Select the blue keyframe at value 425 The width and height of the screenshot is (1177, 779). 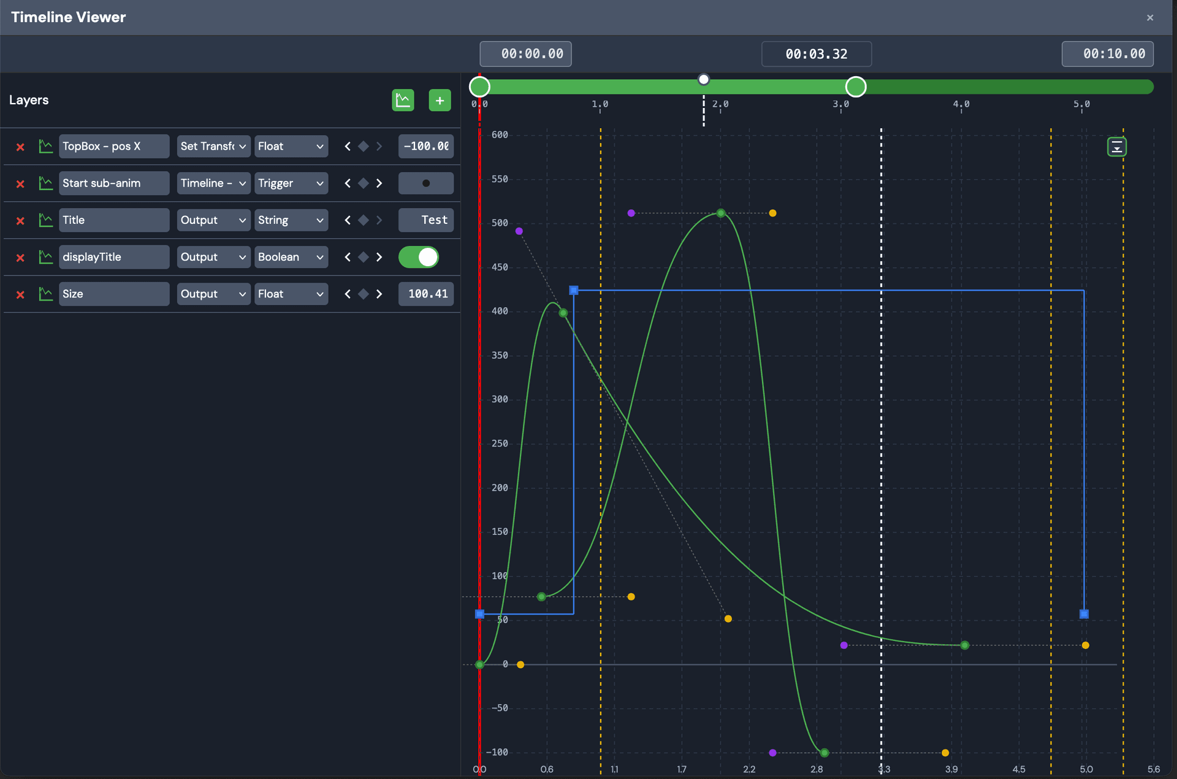click(x=574, y=290)
